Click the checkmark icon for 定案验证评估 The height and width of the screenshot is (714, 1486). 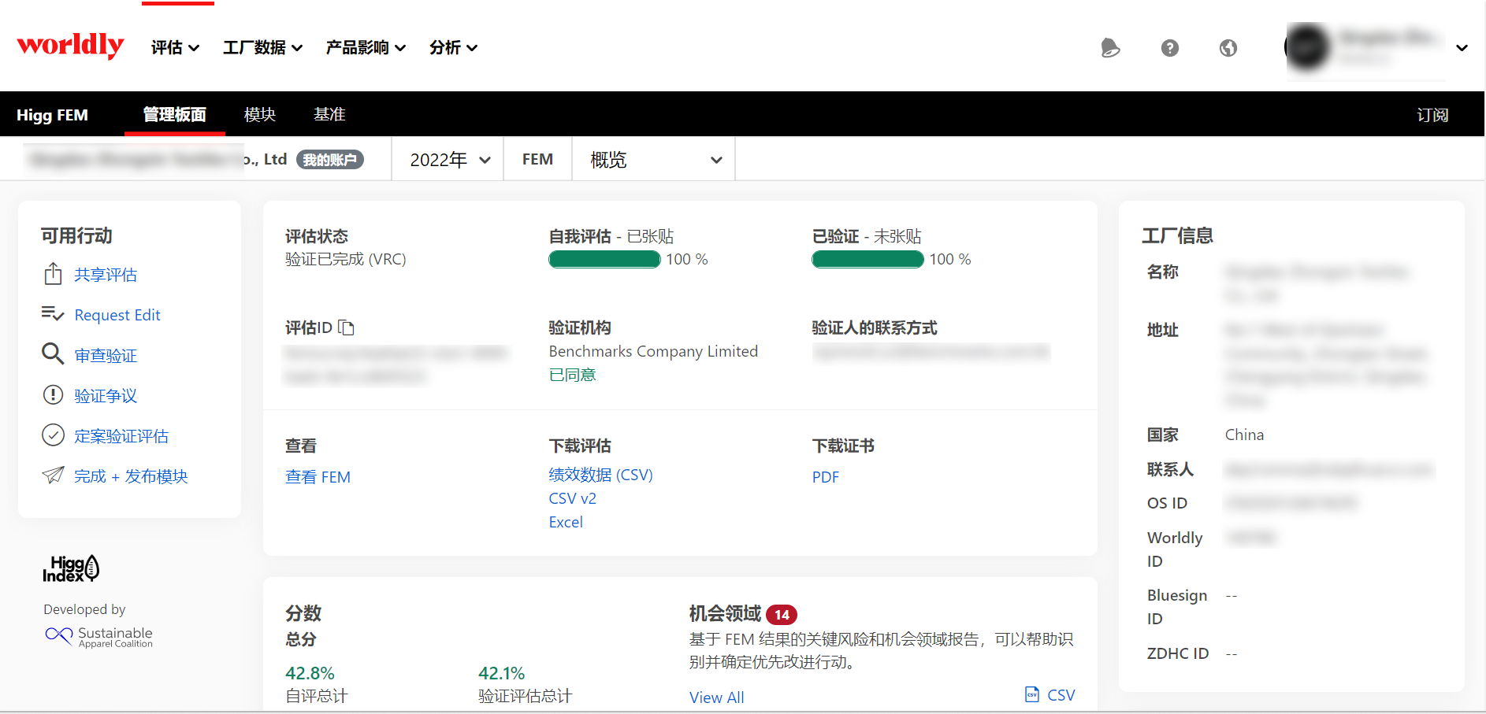point(53,435)
